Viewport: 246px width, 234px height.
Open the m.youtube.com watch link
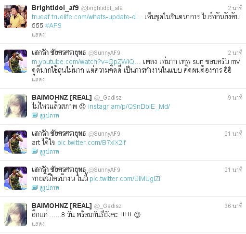tap(86, 62)
